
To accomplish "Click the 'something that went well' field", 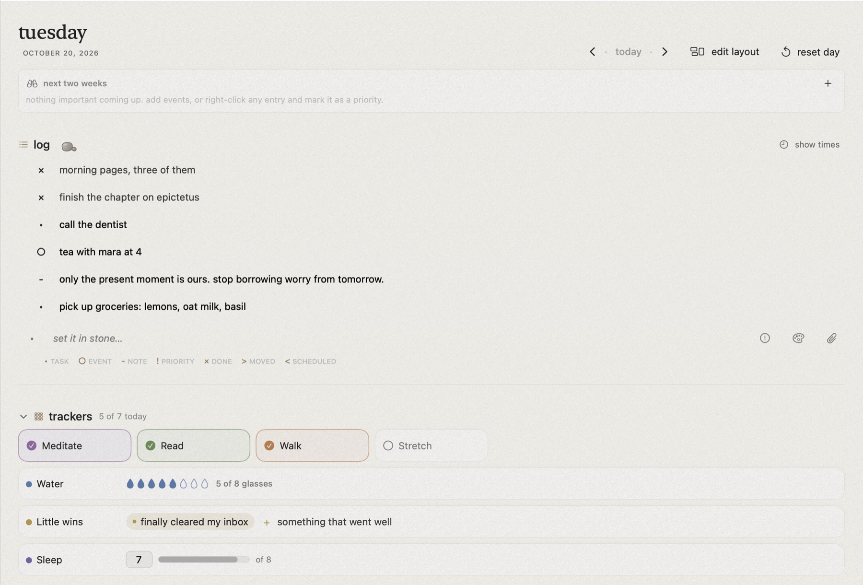I will [x=335, y=522].
